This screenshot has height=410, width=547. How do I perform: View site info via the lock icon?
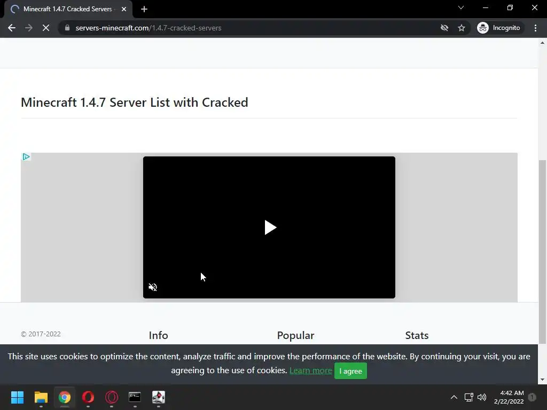click(67, 28)
